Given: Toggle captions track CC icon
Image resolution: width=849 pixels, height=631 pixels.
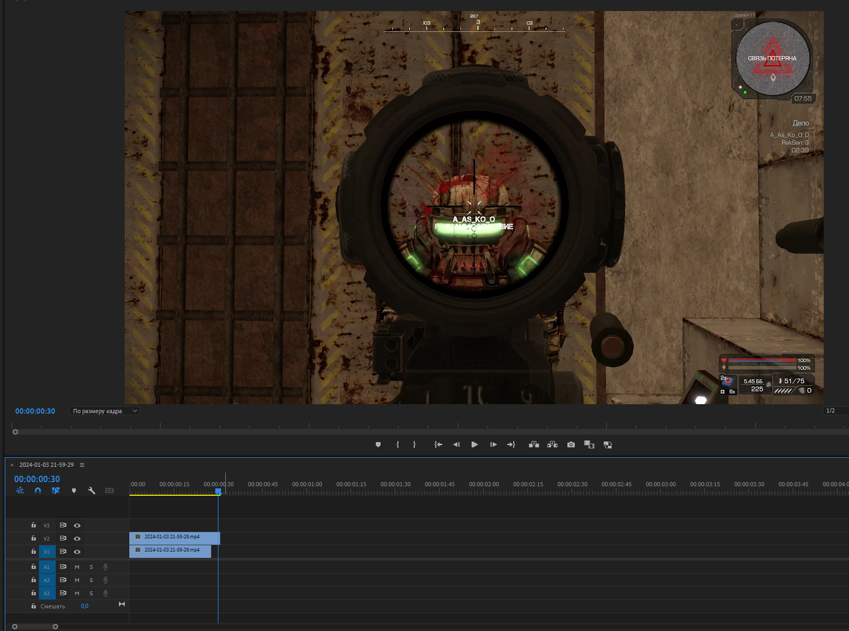Looking at the screenshot, I should coord(109,490).
